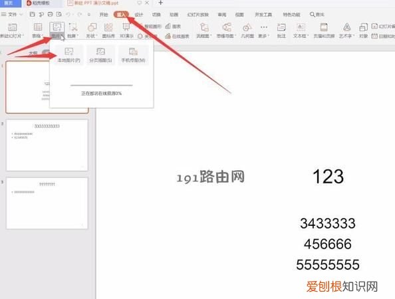Switch to the 大纲 outline pane tab
395x299 pixels.
[33, 53]
